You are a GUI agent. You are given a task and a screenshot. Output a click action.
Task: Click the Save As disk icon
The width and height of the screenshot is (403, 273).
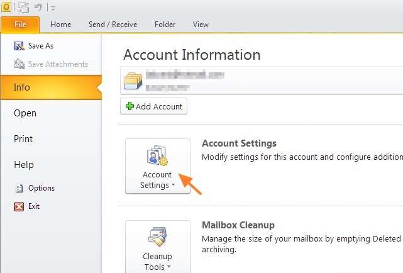(x=19, y=46)
